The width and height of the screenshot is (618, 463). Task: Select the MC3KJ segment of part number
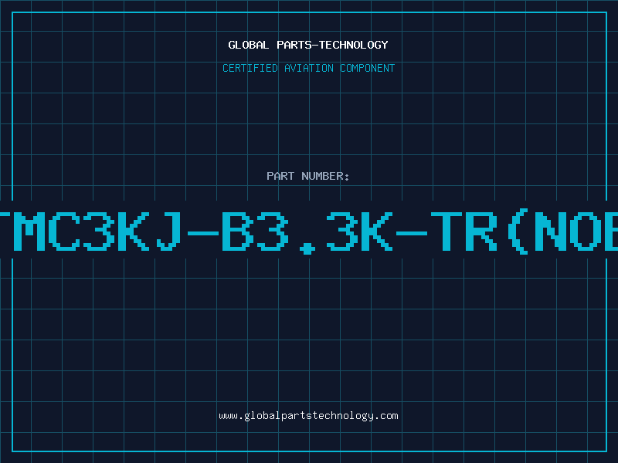[x=98, y=231]
